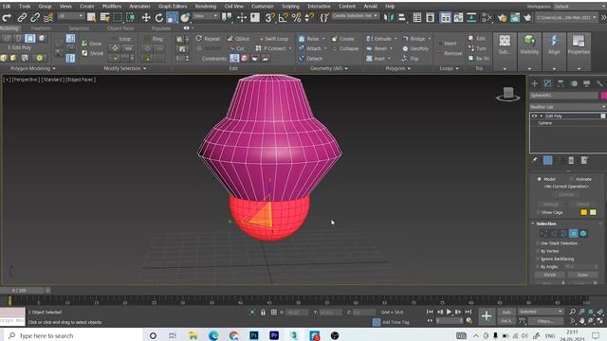The height and width of the screenshot is (341, 607).
Task: Click the Grow selection tool
Action: pyautogui.click(x=92, y=44)
